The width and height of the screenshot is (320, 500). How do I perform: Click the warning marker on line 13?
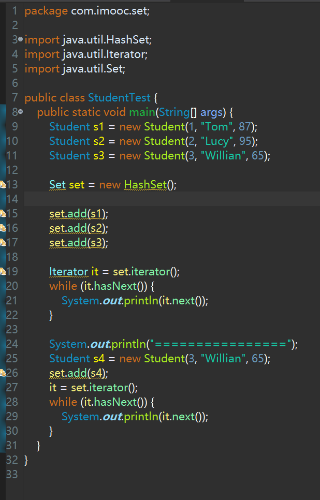point(3,185)
